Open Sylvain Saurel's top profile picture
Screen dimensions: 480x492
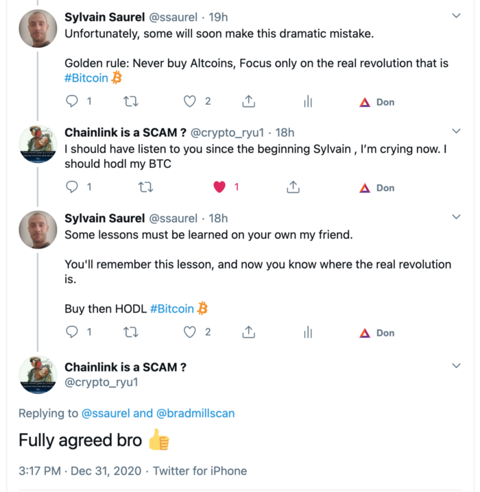pyautogui.click(x=38, y=28)
